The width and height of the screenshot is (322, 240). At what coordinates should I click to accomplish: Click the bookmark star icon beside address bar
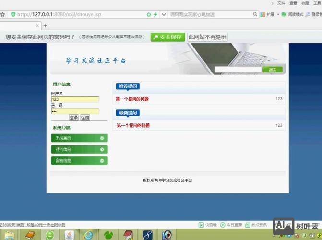coord(3,14)
